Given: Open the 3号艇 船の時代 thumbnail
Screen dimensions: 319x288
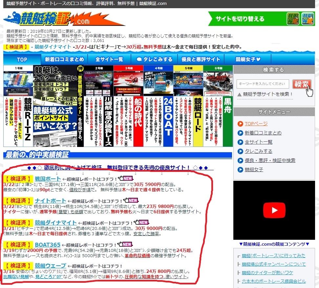Looking at the screenshot, I should 128,106.
